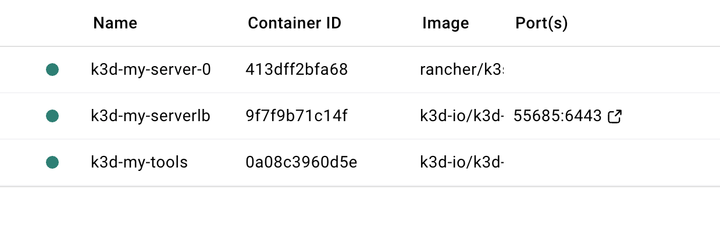
Task: Sort by the Image column header
Action: click(x=445, y=23)
